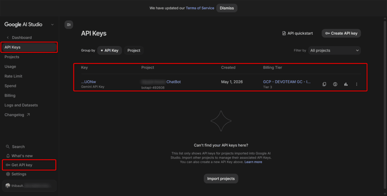Click the API Keys page heading

[x=94, y=33]
